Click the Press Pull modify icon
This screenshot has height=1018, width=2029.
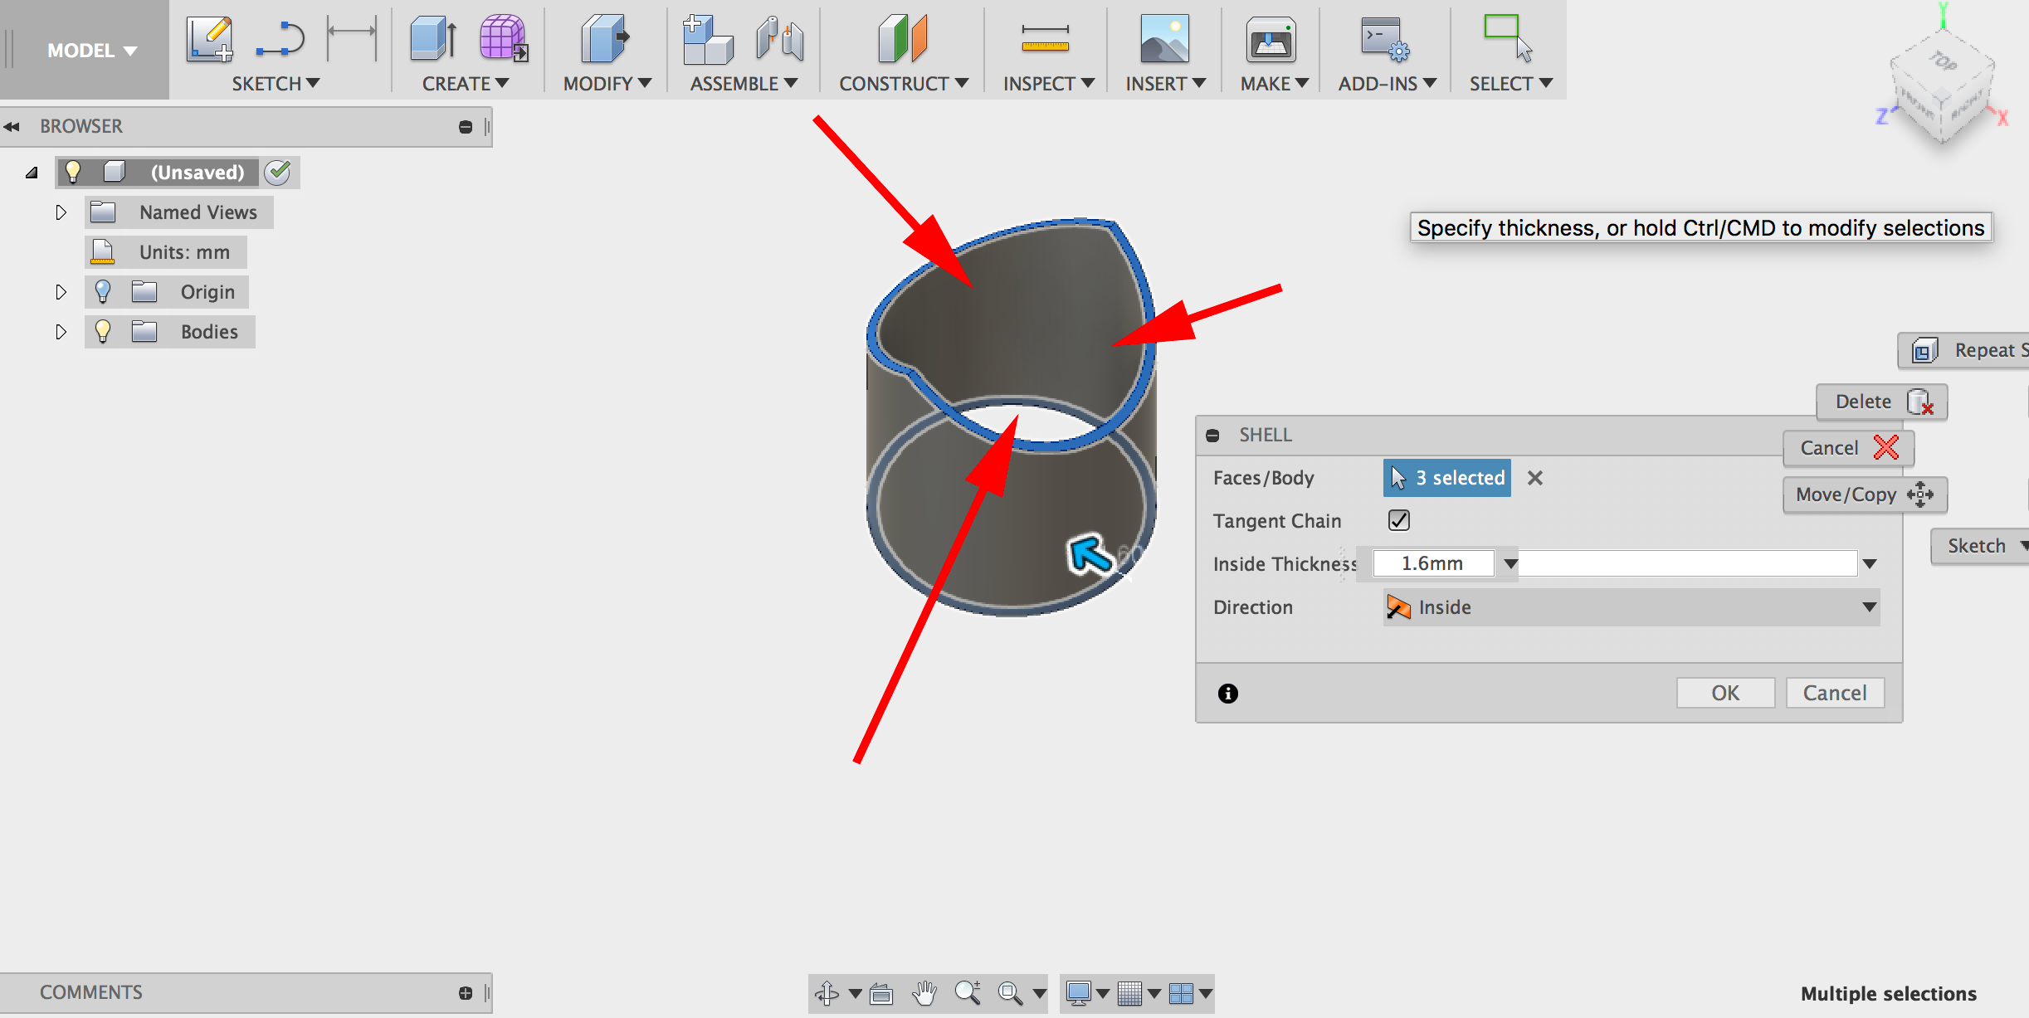click(x=605, y=38)
